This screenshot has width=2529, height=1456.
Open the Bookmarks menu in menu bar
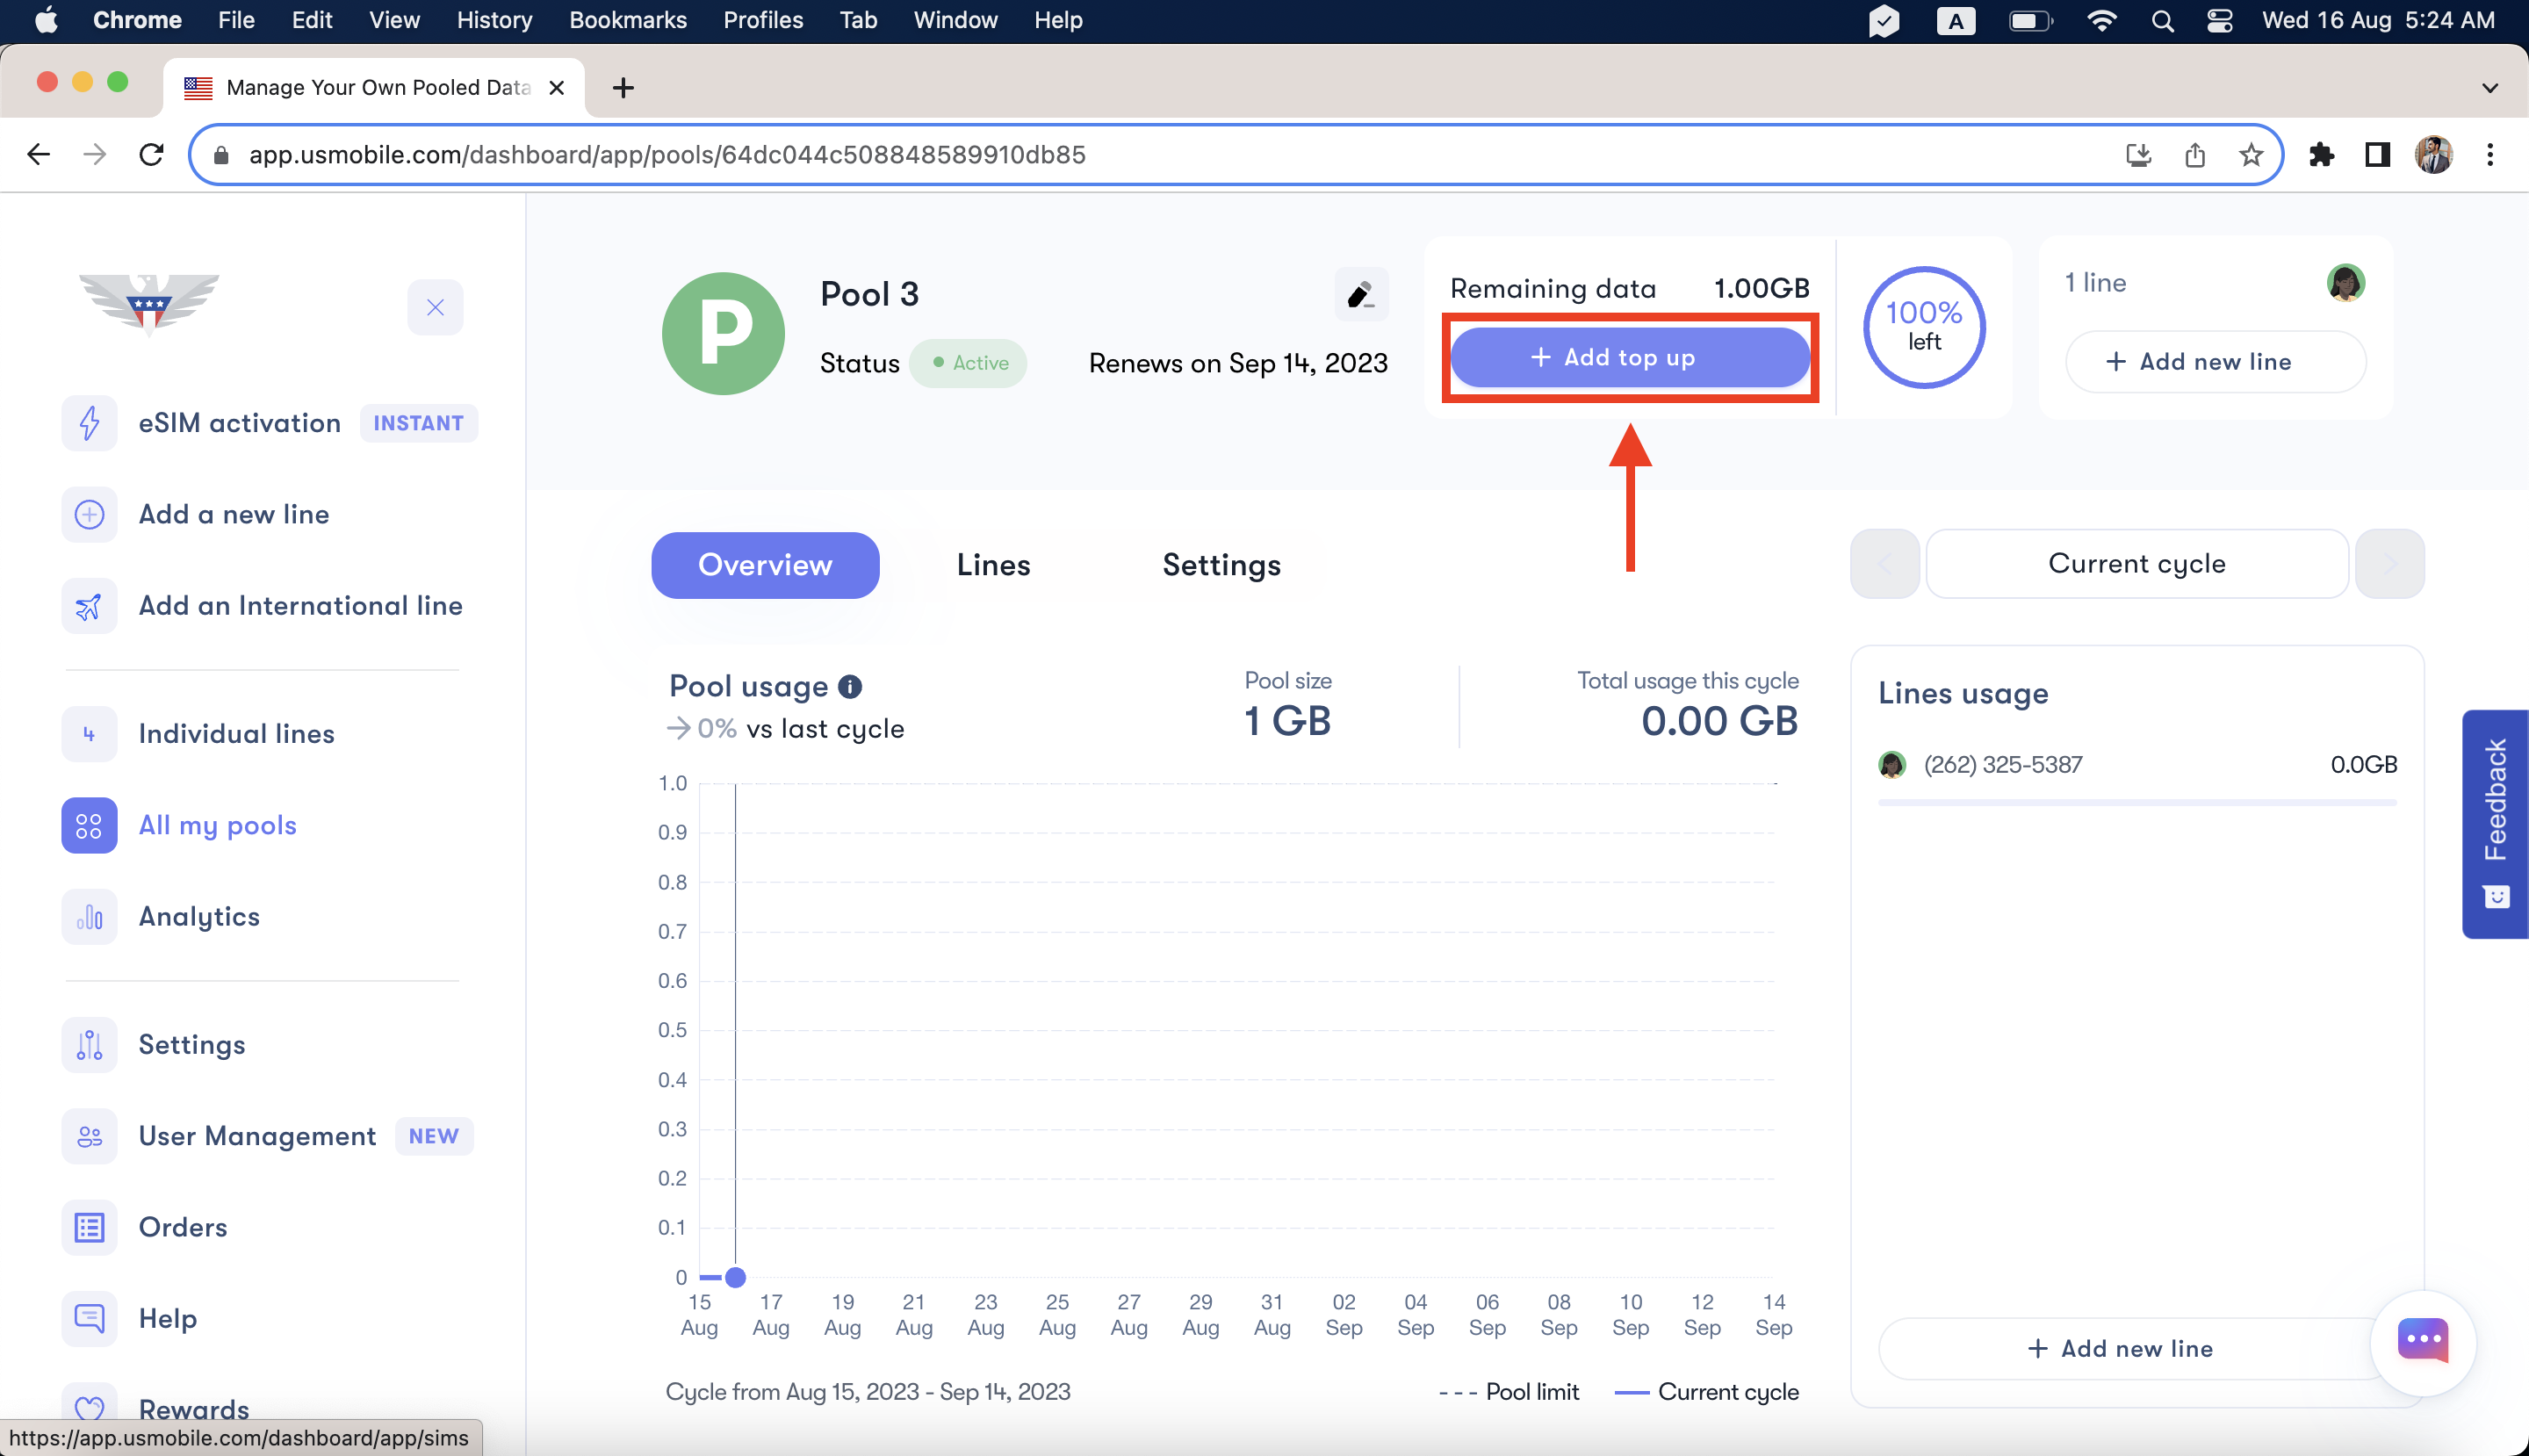(627, 20)
